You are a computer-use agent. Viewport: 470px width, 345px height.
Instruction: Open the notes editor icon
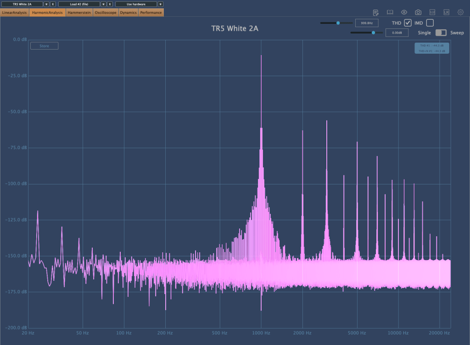click(376, 12)
